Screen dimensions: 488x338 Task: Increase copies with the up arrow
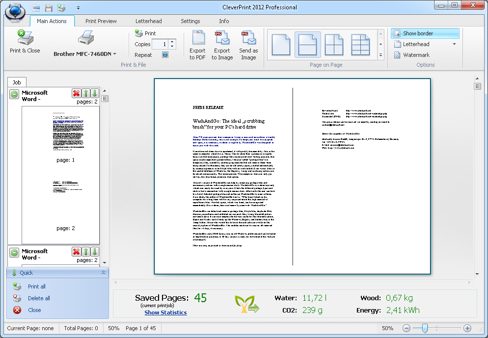tap(172, 42)
